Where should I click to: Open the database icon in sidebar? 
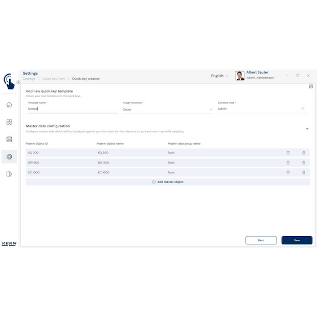pos(9,139)
